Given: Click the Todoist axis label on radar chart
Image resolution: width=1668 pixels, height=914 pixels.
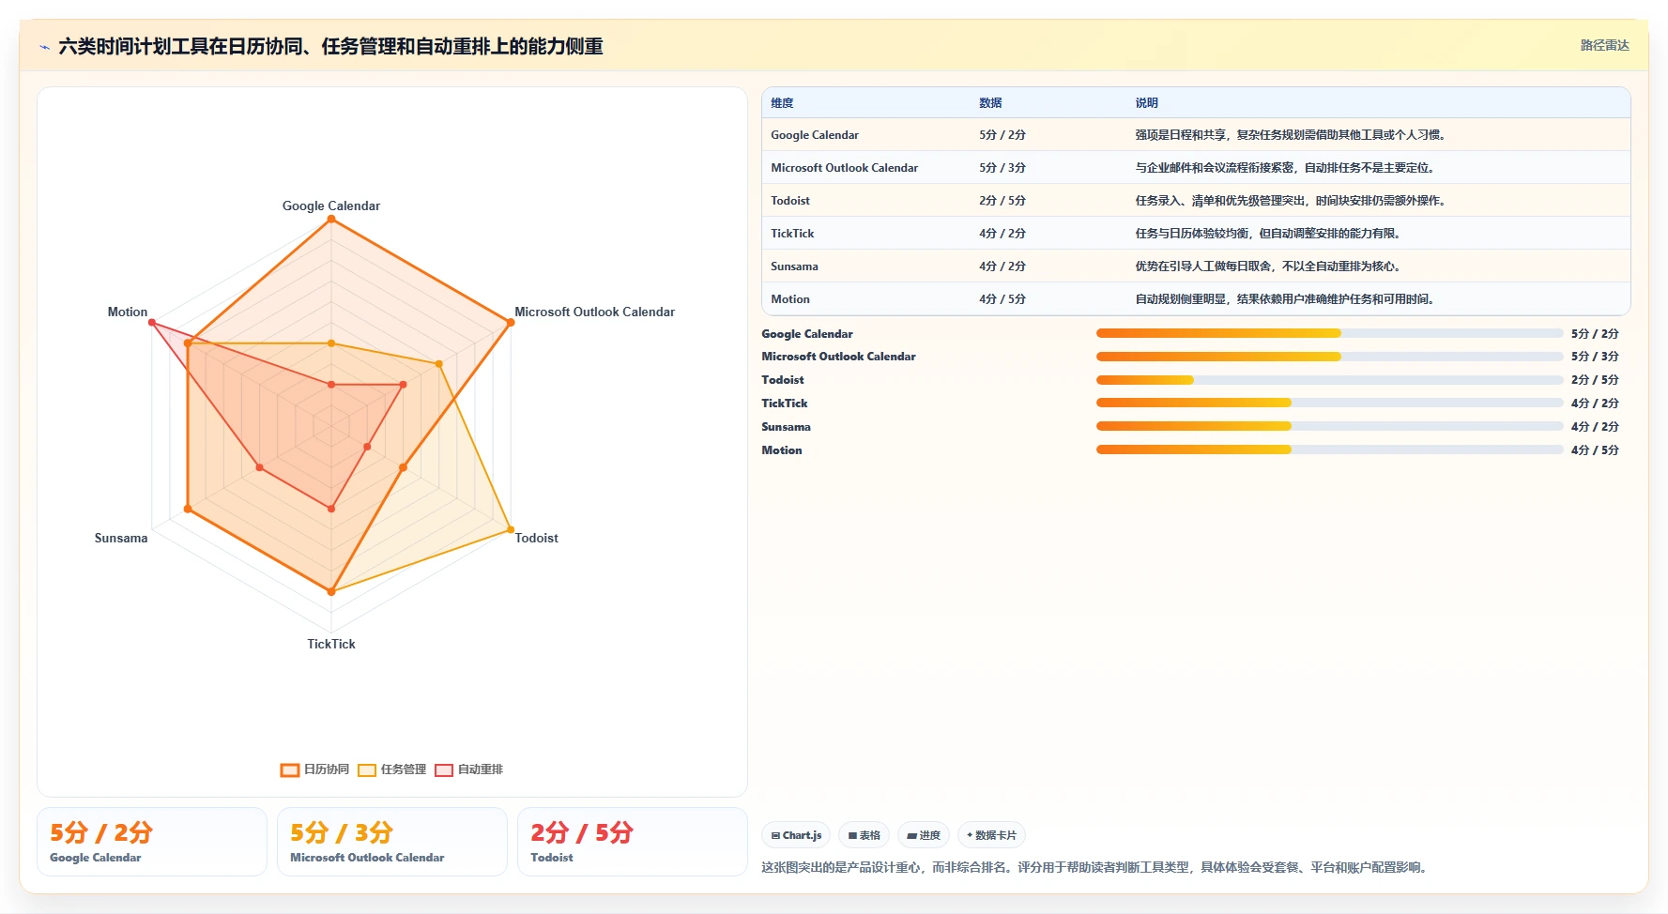Looking at the screenshot, I should pos(536,538).
